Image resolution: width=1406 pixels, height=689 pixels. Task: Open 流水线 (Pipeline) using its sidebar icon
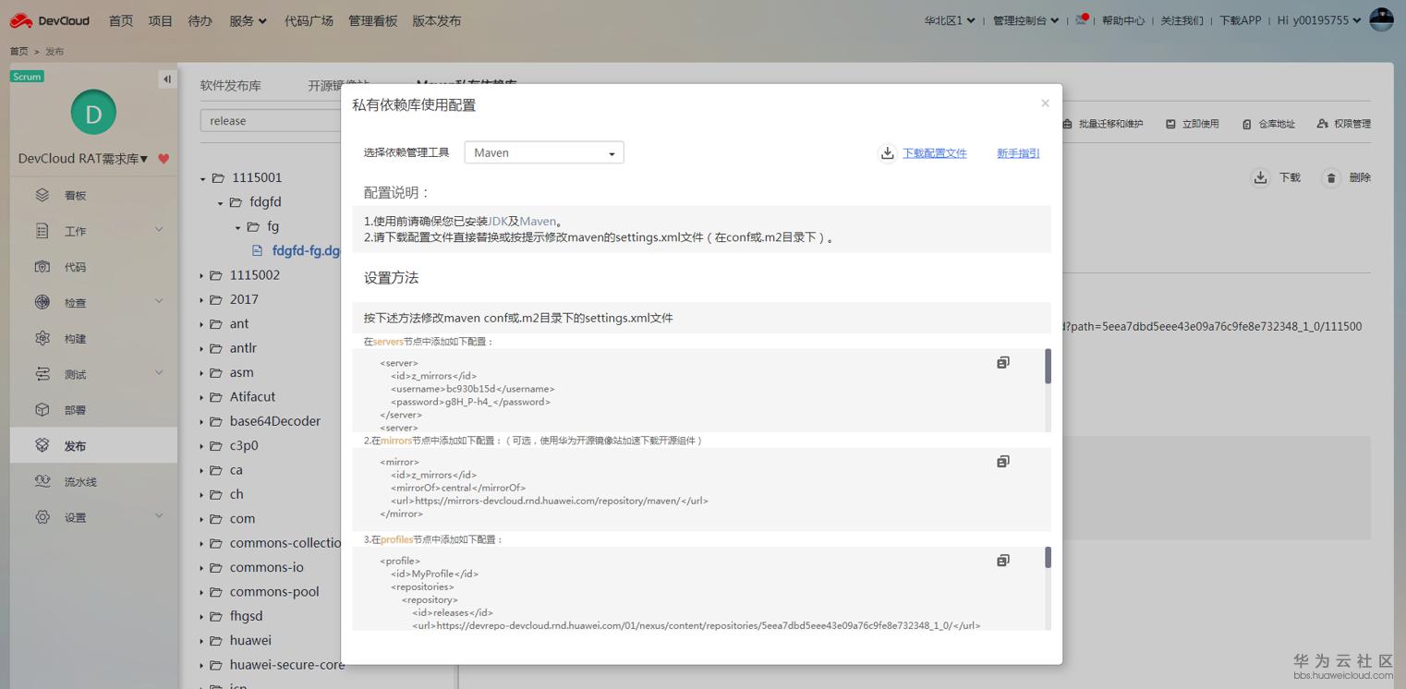click(x=42, y=480)
